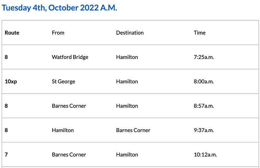Click route 10xp in the table
Viewport: 260px width, 168px height.
[x=11, y=82]
